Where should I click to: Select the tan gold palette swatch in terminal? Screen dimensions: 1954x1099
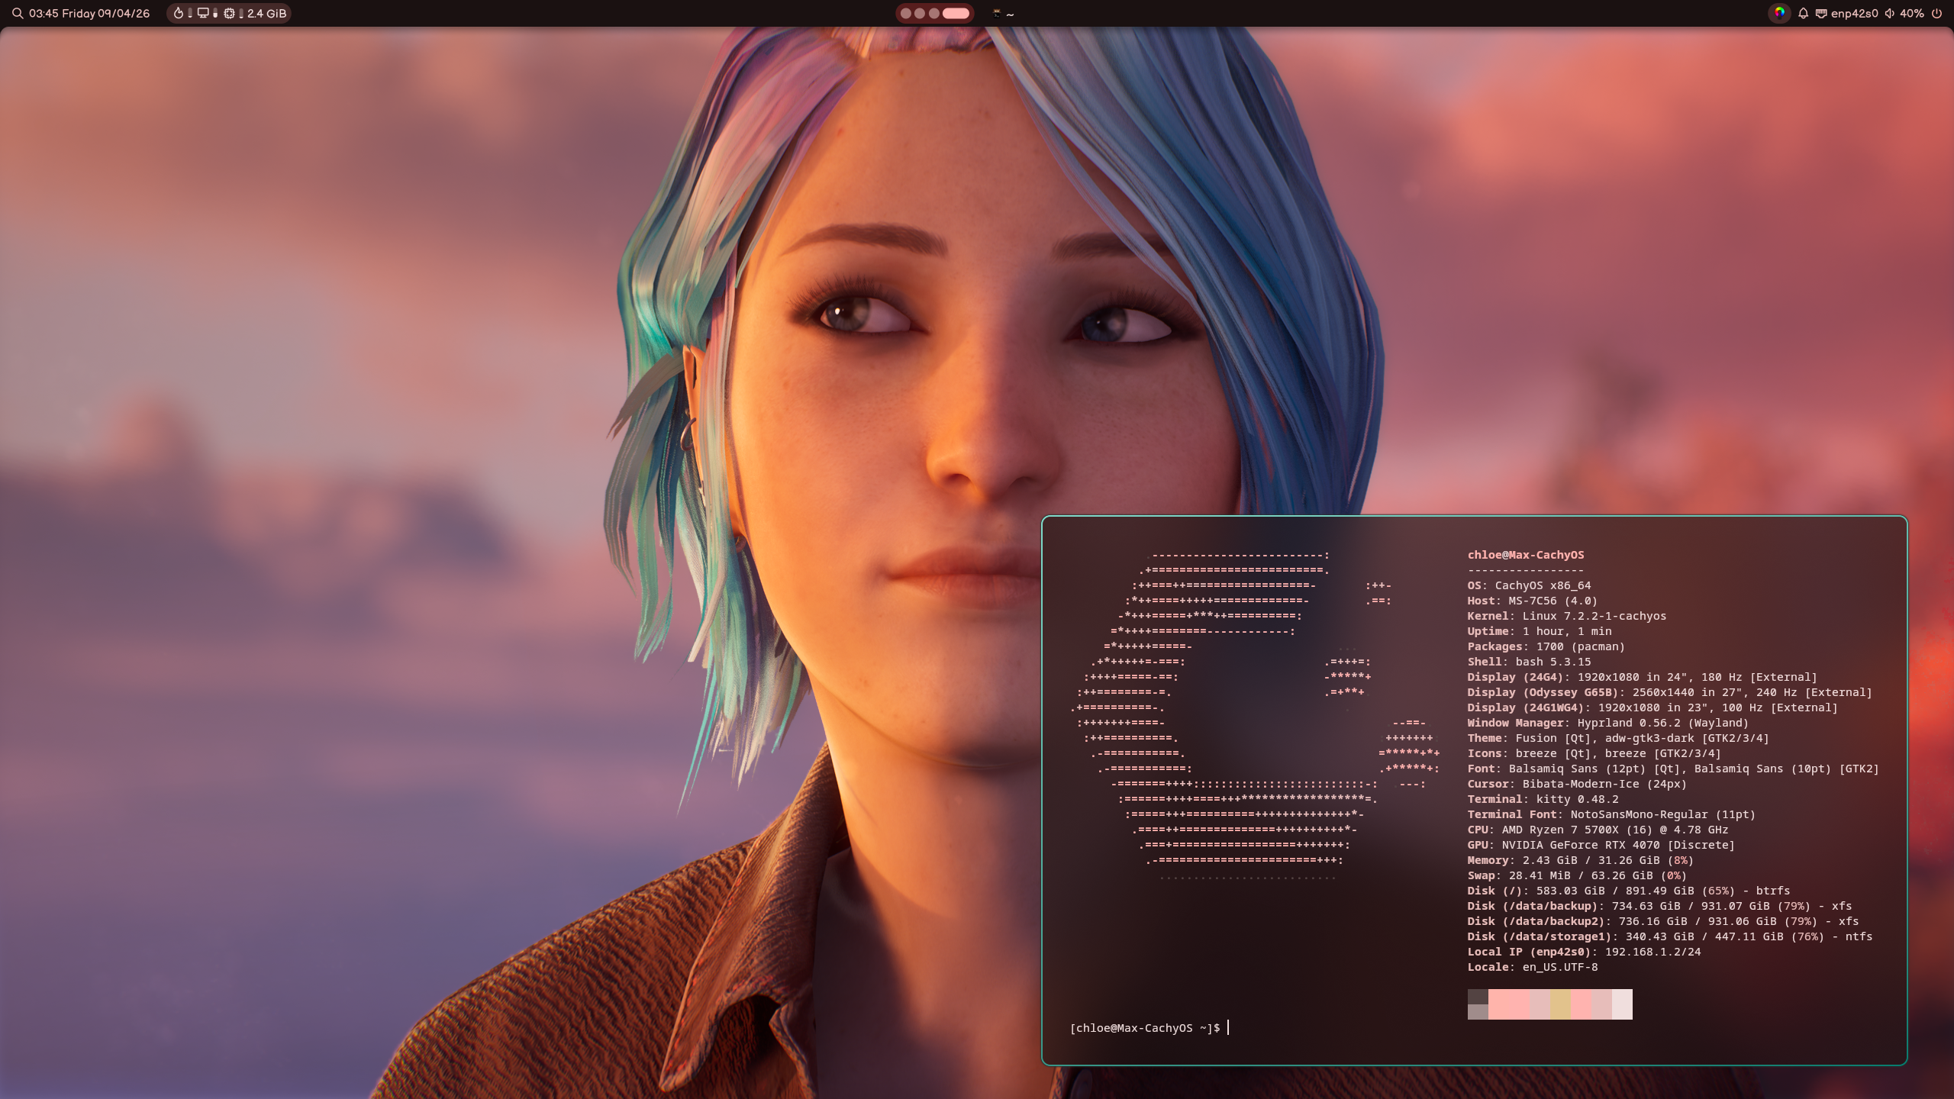1560,1004
